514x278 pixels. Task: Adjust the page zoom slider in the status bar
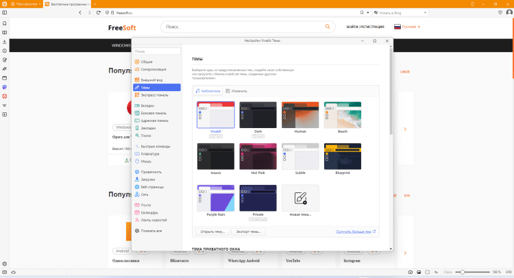472,272
